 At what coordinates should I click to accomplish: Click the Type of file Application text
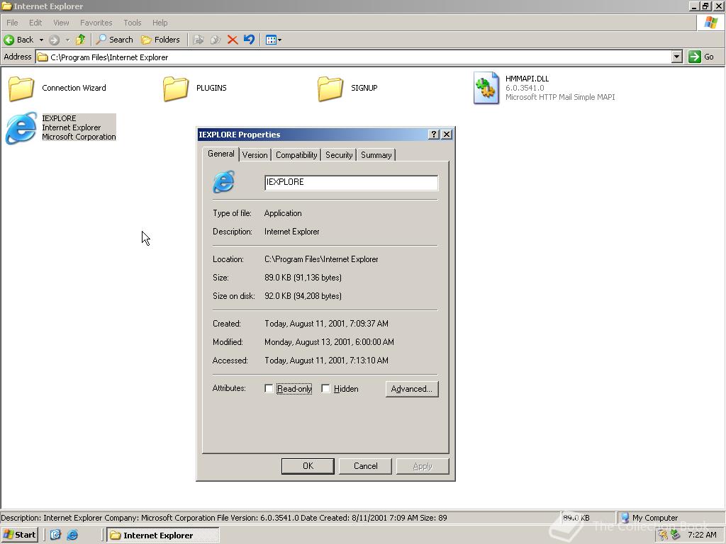click(x=283, y=213)
